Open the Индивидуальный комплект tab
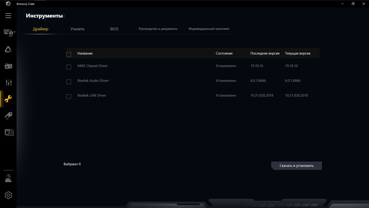The height and width of the screenshot is (208, 369). 209,29
